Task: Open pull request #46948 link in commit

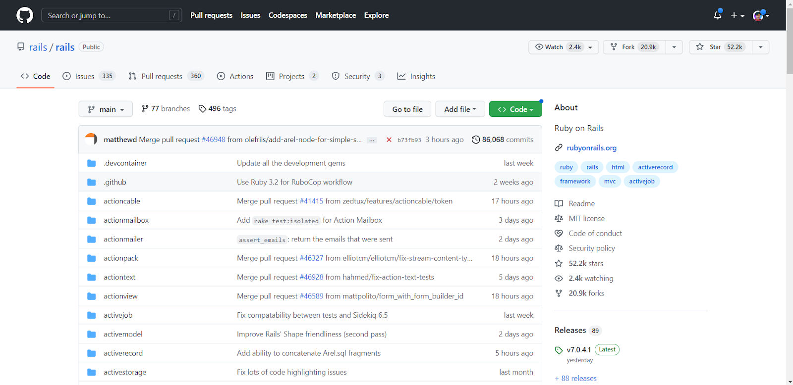Action: [214, 140]
